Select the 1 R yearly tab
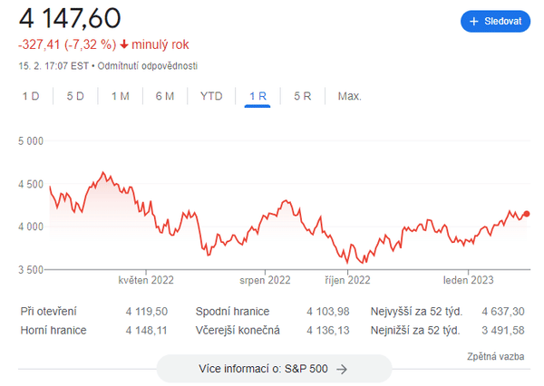This screenshot has width=544, height=386. coord(257,96)
